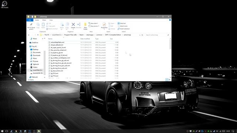Open the Windows Start menu
The width and height of the screenshot is (237, 133).
tap(2, 131)
